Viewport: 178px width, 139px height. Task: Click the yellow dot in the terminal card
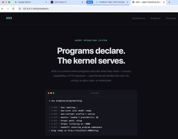51,93
